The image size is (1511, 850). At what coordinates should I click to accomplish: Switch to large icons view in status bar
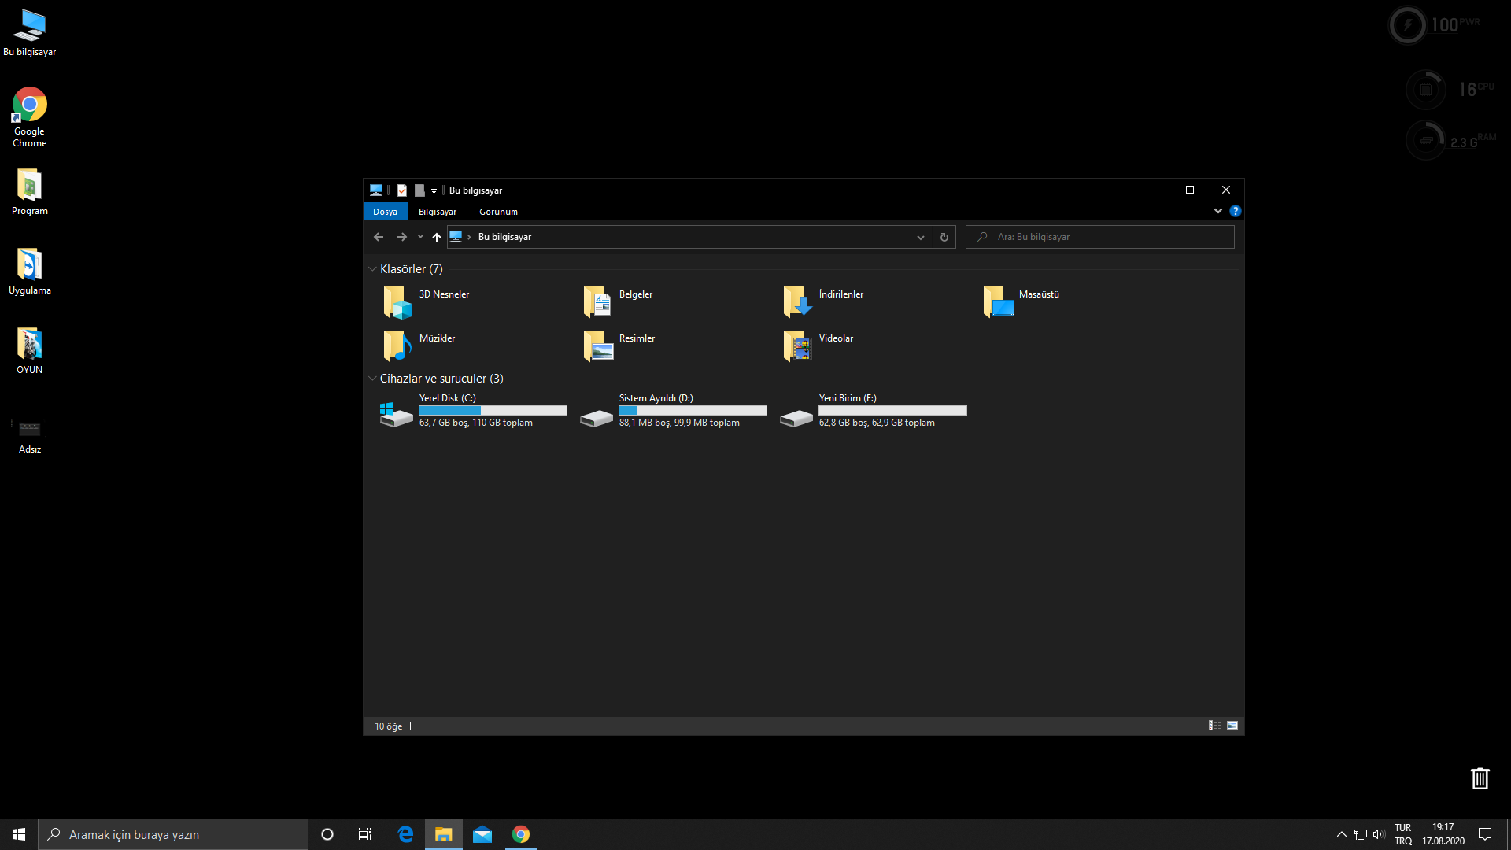point(1232,726)
